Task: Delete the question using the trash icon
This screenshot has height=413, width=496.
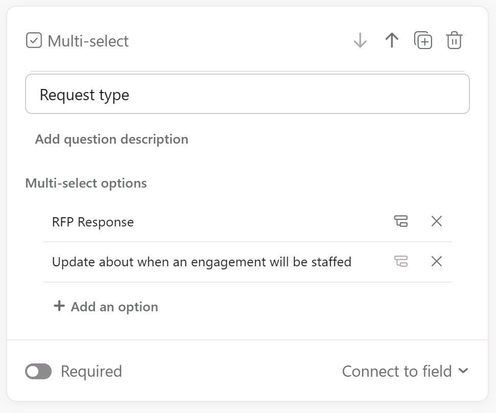Action: pyautogui.click(x=454, y=40)
